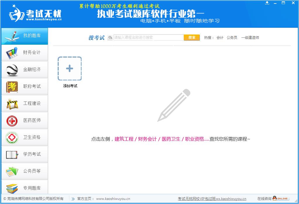
Task: Open the 学历考试 category label
Action: pyautogui.click(x=32, y=154)
